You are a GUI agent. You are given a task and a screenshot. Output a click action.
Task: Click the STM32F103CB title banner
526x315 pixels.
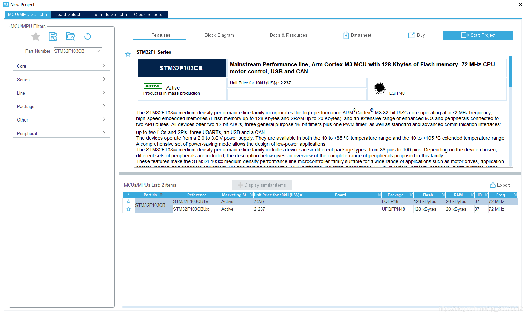(x=182, y=68)
